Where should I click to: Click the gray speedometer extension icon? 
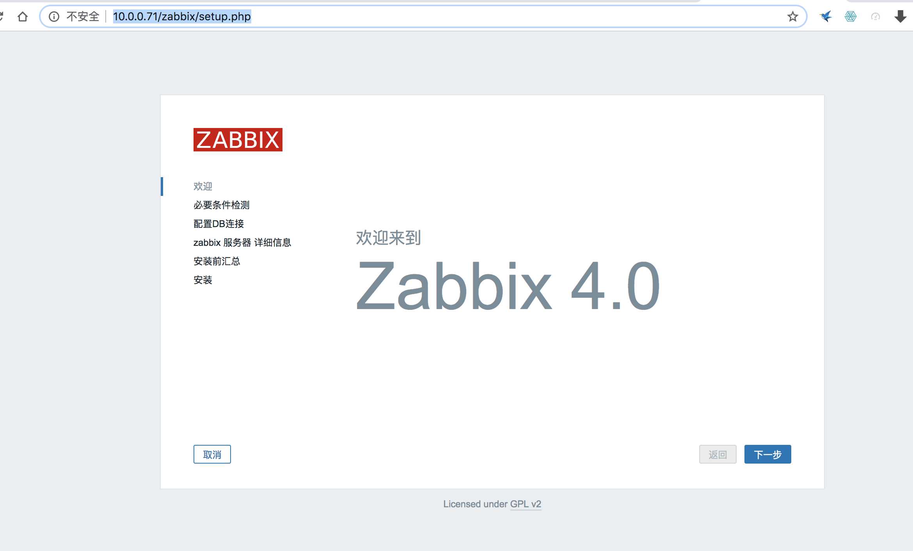click(x=876, y=16)
